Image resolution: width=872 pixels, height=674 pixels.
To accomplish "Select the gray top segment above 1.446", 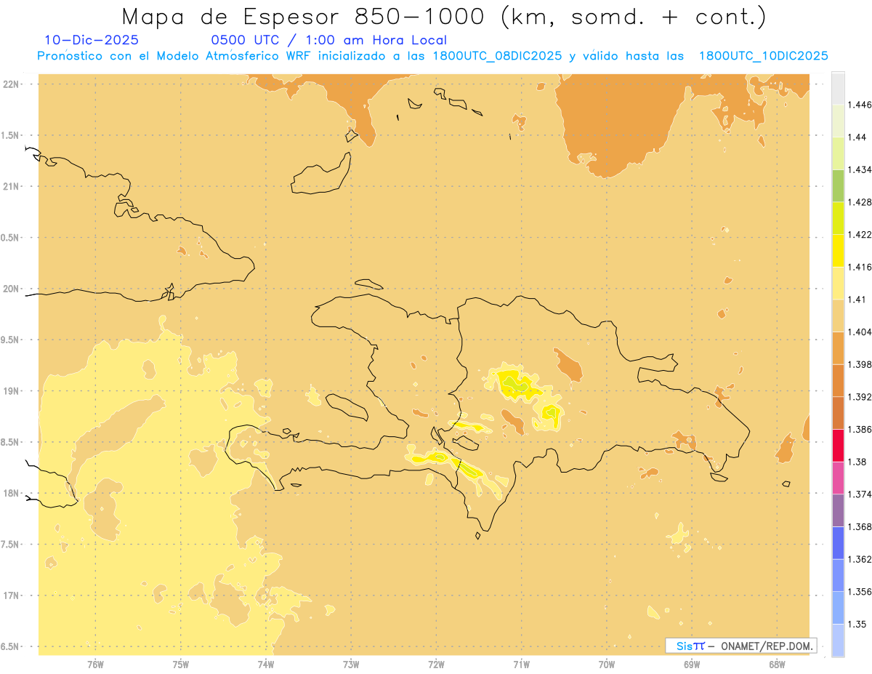I will pyautogui.click(x=838, y=88).
